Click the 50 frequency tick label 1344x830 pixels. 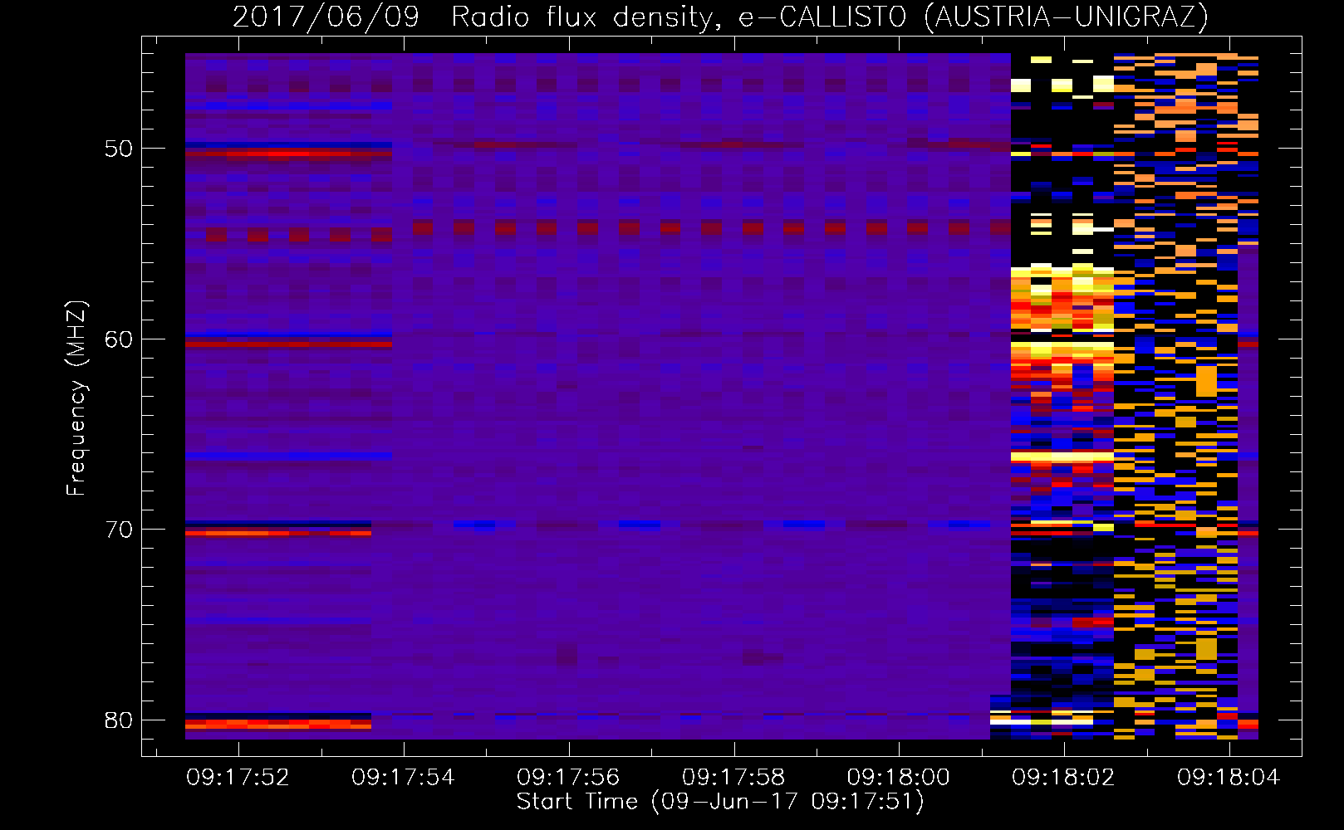tap(119, 149)
